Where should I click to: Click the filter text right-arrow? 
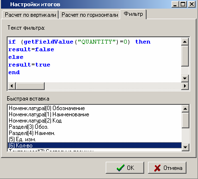point(185,86)
